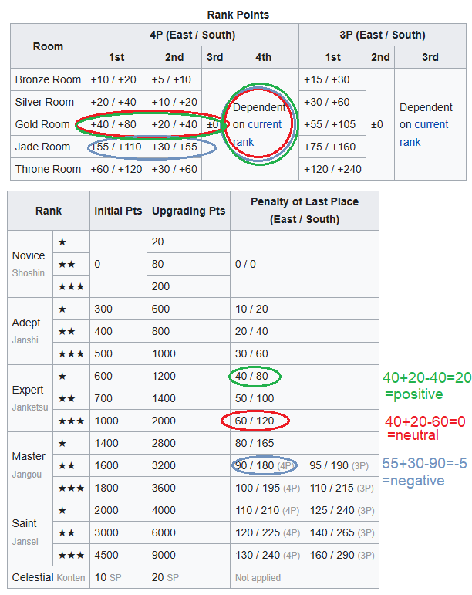Viewport: 472px width, 595px height.
Task: Select the '100 / 195 (4P)' penalty cell
Action: (268, 488)
